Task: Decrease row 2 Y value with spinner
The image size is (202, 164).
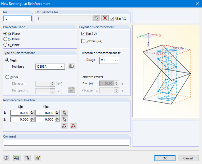Action: pyautogui.click(x=57, y=121)
